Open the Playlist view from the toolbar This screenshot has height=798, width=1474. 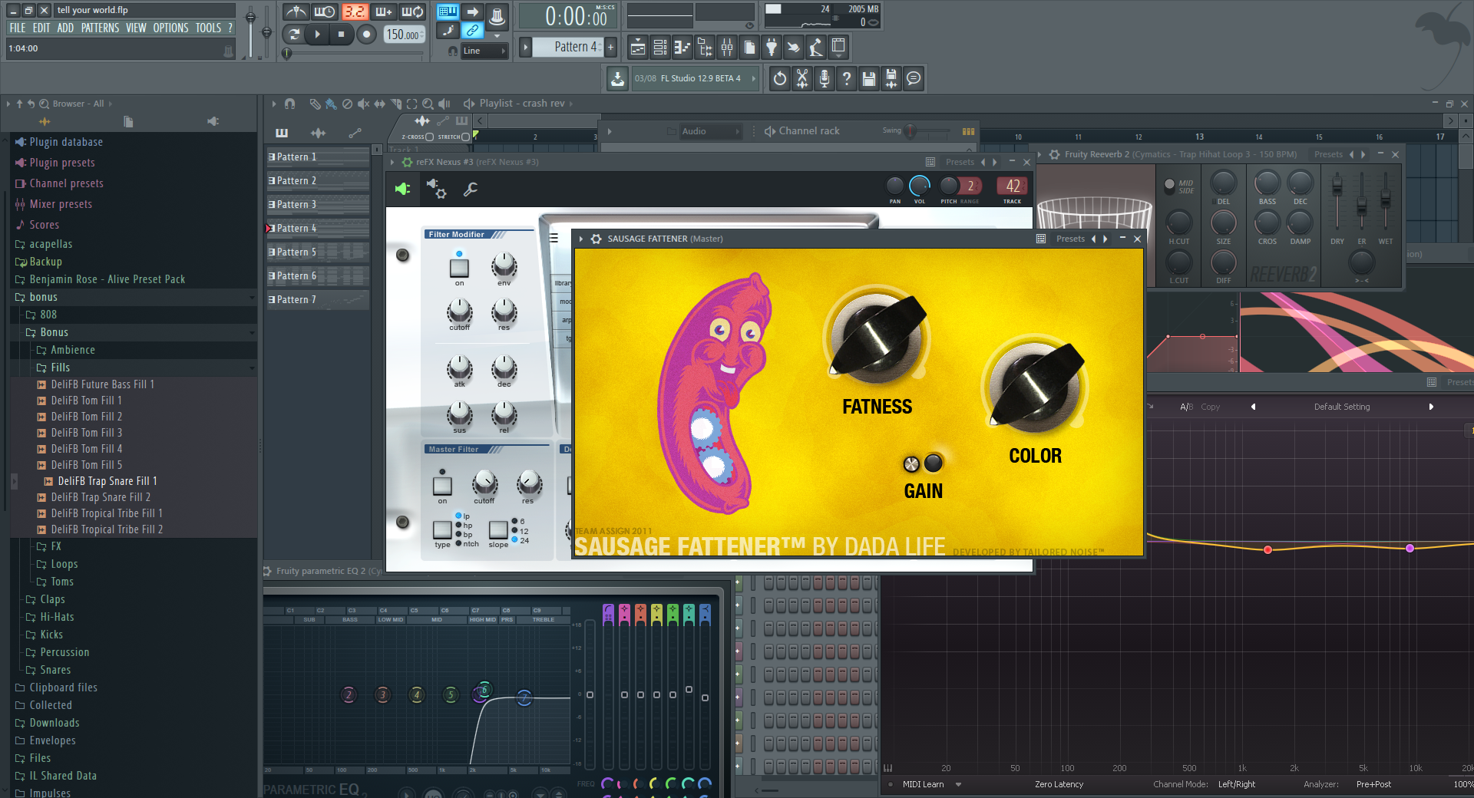pos(637,48)
